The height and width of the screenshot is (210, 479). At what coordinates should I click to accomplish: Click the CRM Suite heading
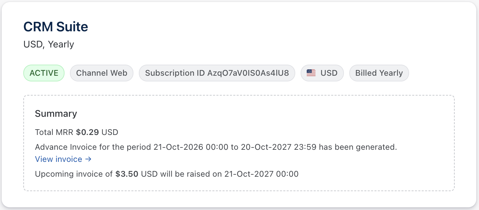coord(56,27)
